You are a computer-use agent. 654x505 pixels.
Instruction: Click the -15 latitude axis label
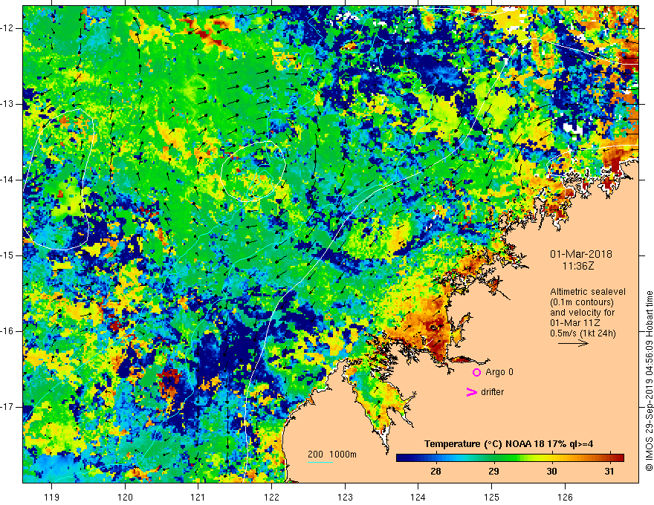(7, 255)
